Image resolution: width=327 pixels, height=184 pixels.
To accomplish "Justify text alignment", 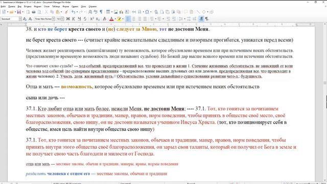I will (145, 19).
